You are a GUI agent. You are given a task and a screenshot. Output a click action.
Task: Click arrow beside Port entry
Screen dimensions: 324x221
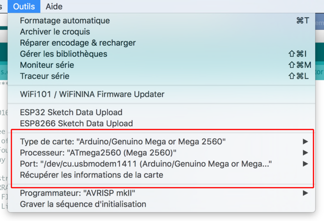coord(305,164)
